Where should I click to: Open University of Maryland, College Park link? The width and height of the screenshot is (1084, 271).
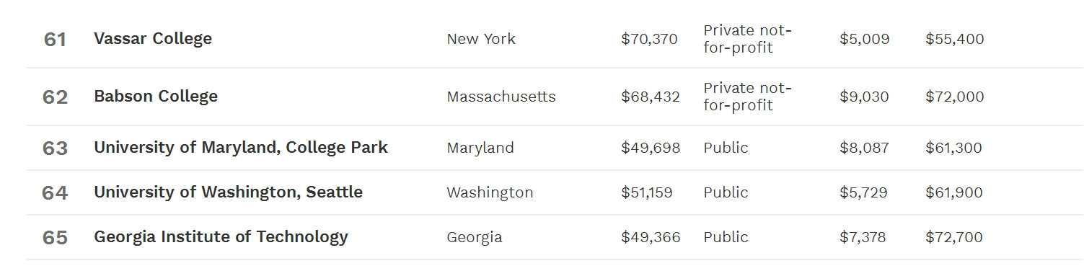click(x=241, y=147)
